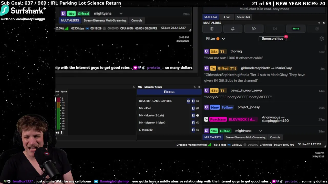Pop out the Monitor Stack dock
This screenshot has width=328, height=184.
click(194, 87)
